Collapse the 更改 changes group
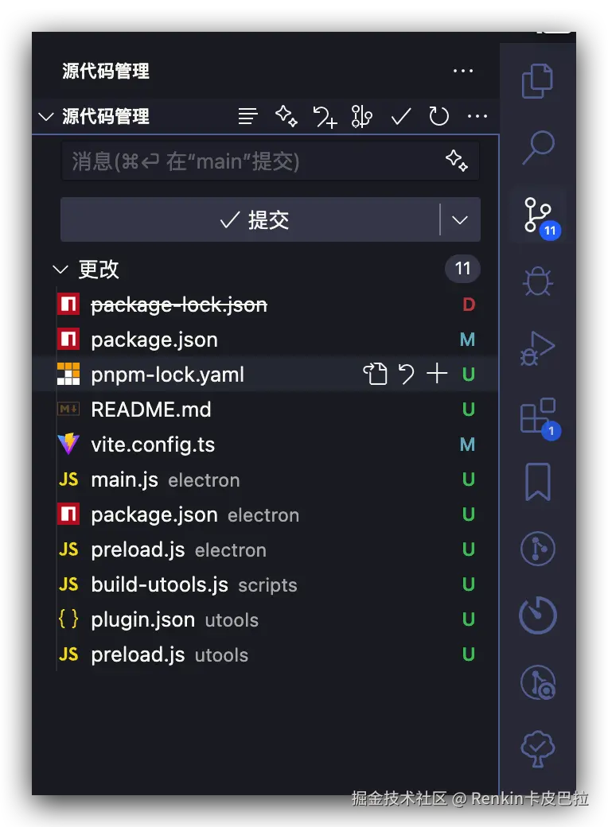Image resolution: width=608 pixels, height=827 pixels. point(60,270)
